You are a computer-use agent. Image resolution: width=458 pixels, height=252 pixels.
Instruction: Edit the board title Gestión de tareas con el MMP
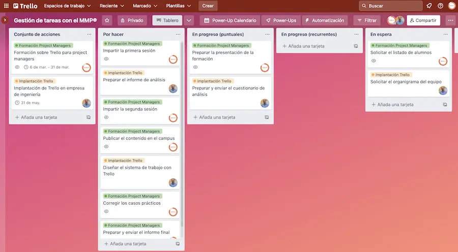(55, 20)
